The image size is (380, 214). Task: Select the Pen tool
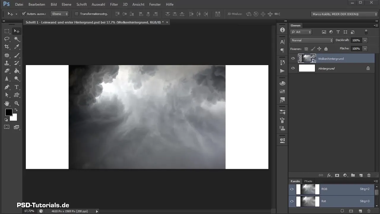[7, 87]
